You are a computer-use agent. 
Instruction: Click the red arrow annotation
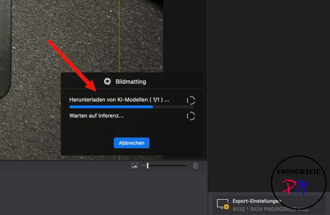tap(72, 65)
